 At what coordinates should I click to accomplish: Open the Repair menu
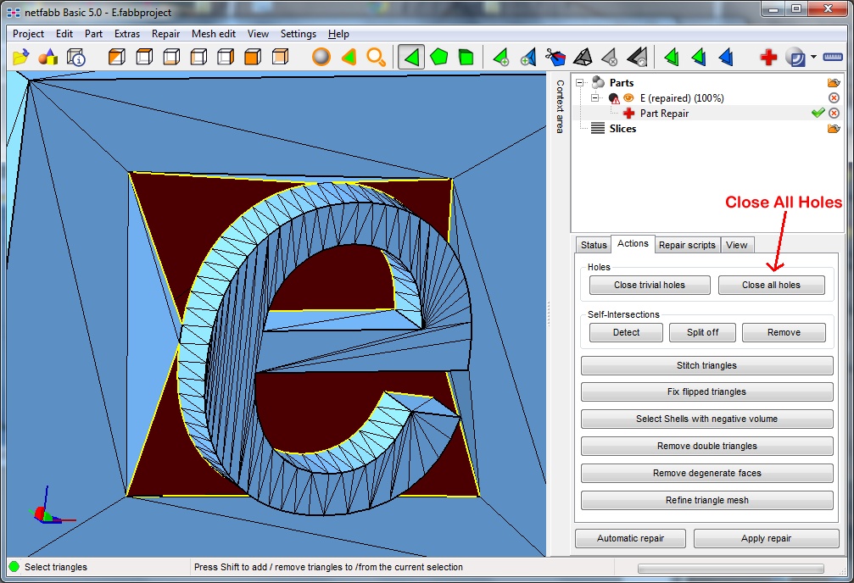tap(165, 34)
